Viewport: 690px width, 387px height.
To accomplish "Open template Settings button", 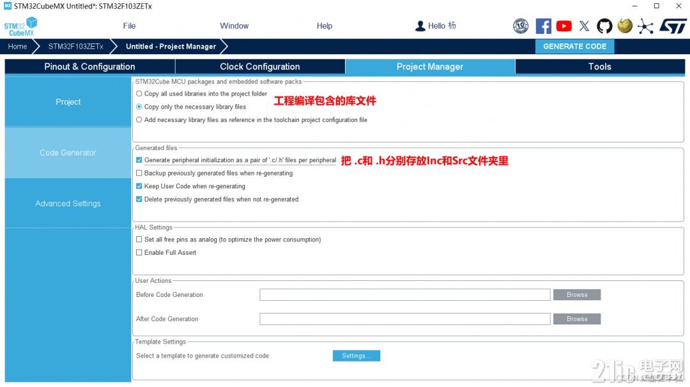I will [x=356, y=356].
